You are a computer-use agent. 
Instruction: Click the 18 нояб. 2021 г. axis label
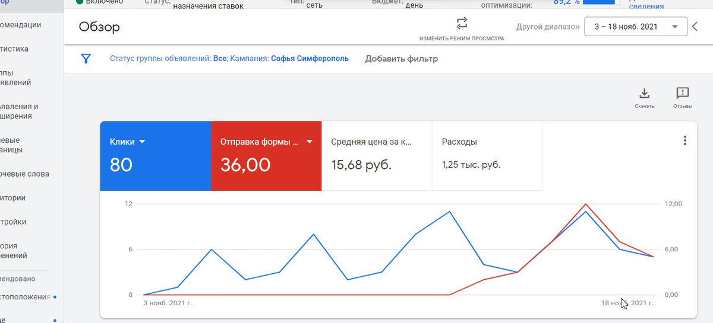[627, 303]
